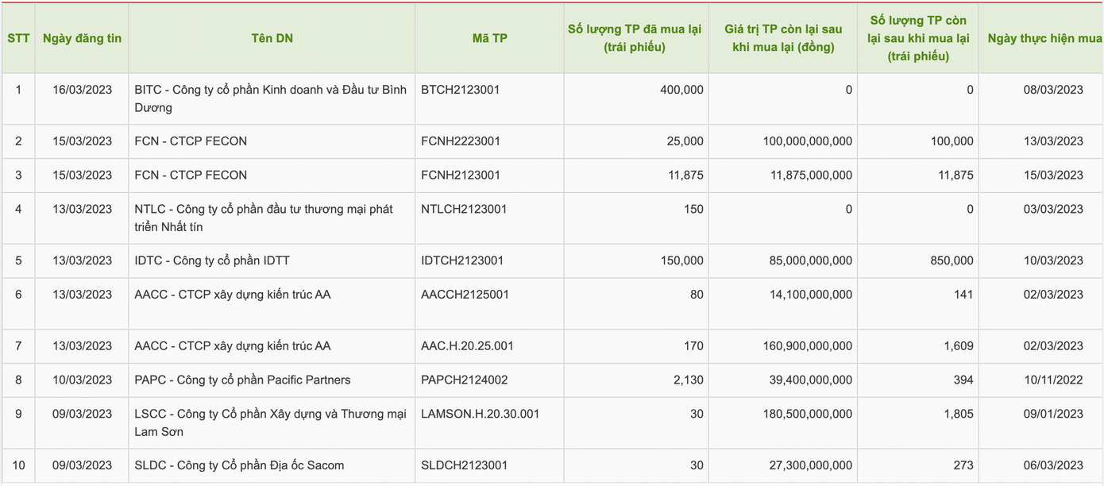Click the 'Ngày đăng tin' column header
The width and height of the screenshot is (1104, 486).
pos(82,38)
